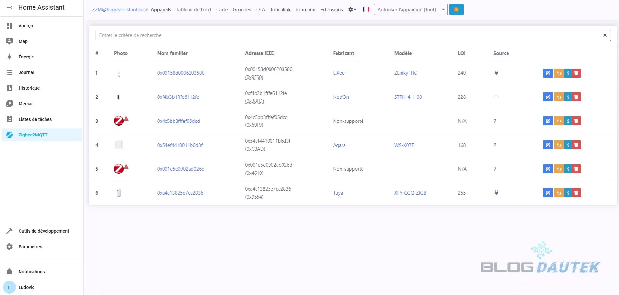The height and width of the screenshot is (295, 619).
Task: Open French flag language selector
Action: coord(366,9)
